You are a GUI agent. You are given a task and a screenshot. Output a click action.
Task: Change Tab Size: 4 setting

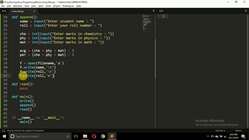coord(220,131)
